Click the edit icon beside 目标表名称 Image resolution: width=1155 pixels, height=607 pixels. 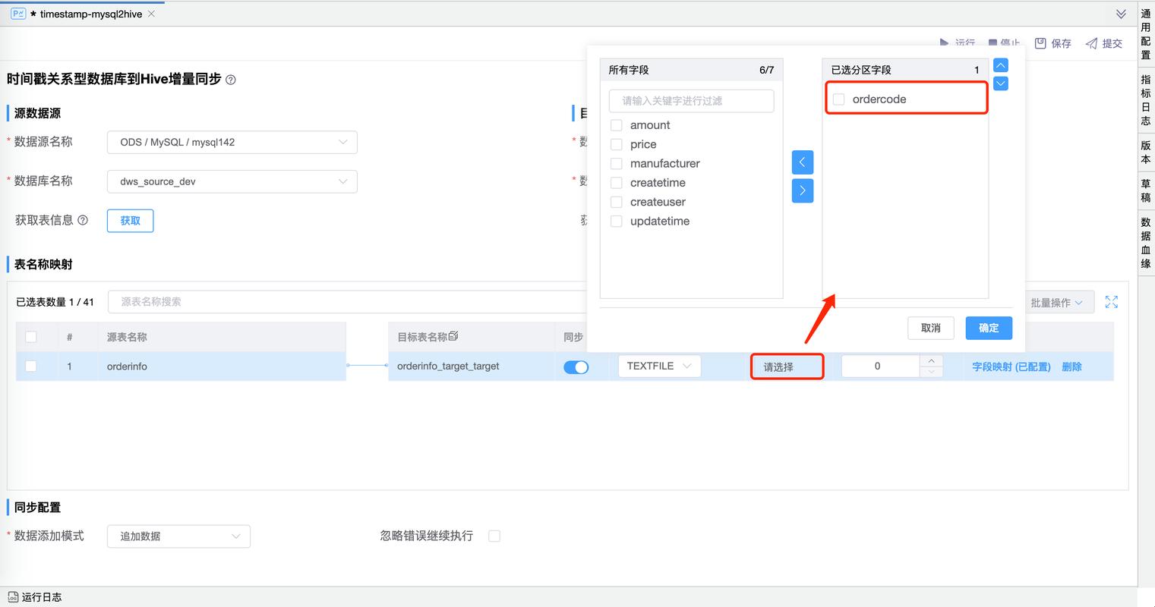tap(453, 336)
